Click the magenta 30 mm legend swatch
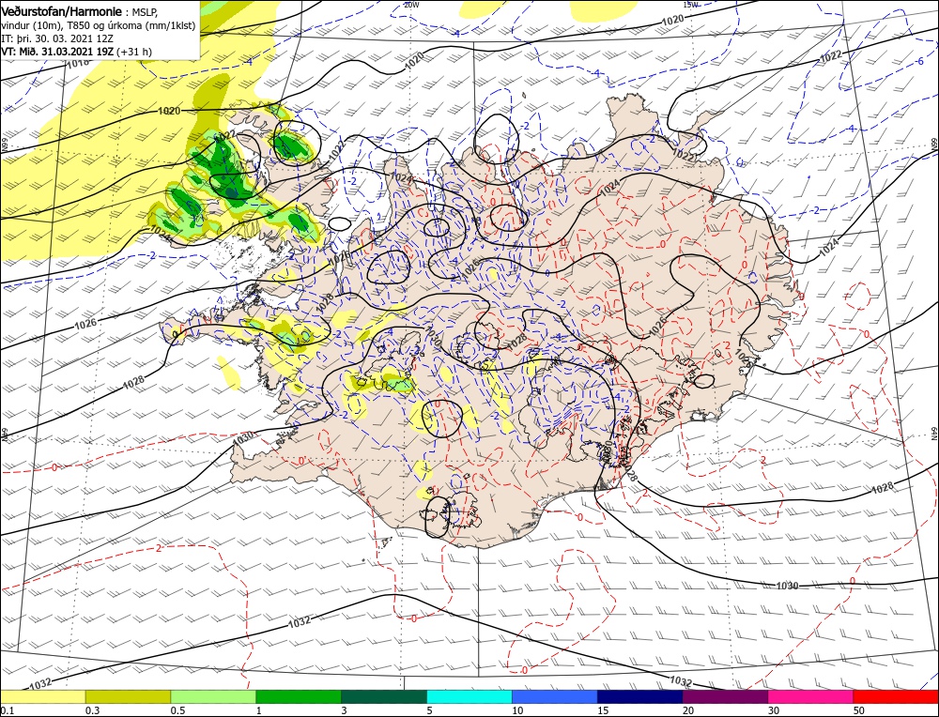 (811, 696)
